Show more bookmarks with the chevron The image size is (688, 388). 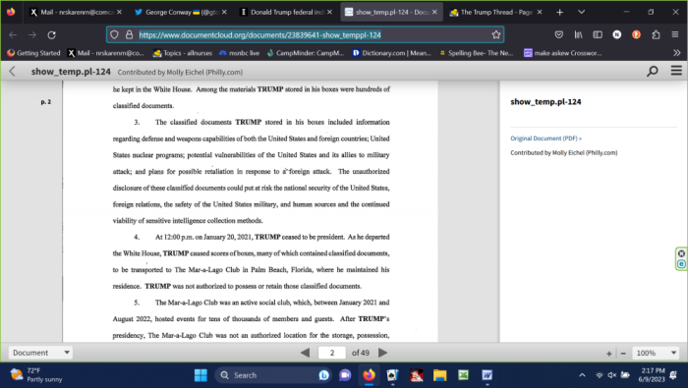[x=676, y=53]
